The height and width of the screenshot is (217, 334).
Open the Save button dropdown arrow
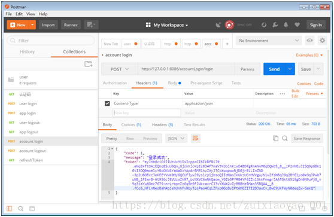pos(318,69)
